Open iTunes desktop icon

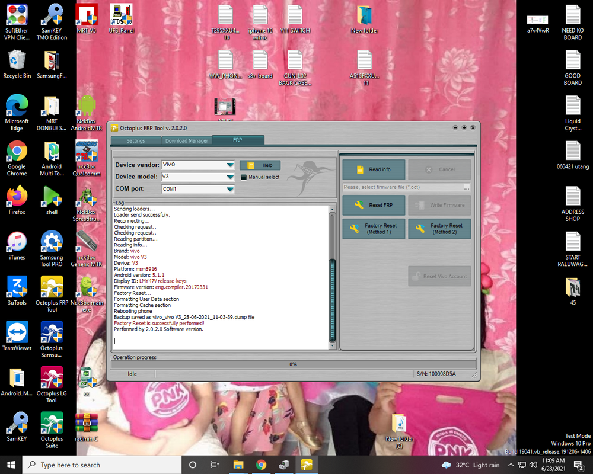coord(17,245)
